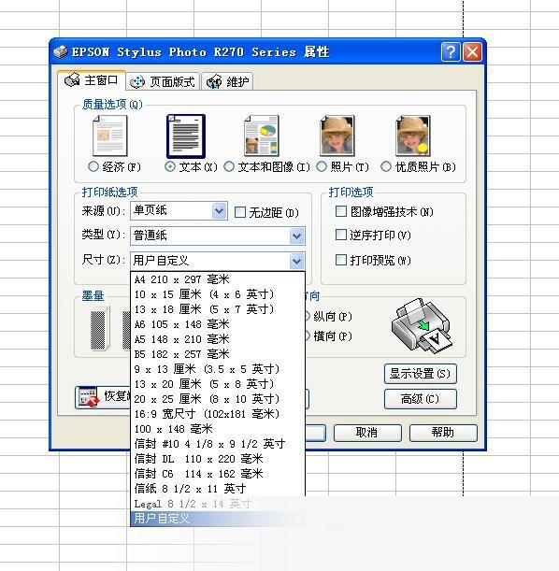Open the 来源 source dropdown
559x571 pixels.
click(220, 211)
